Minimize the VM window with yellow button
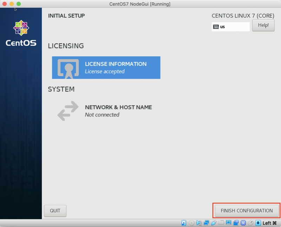 (12, 4)
